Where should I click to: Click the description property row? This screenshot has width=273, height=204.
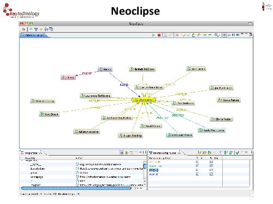[81, 169]
